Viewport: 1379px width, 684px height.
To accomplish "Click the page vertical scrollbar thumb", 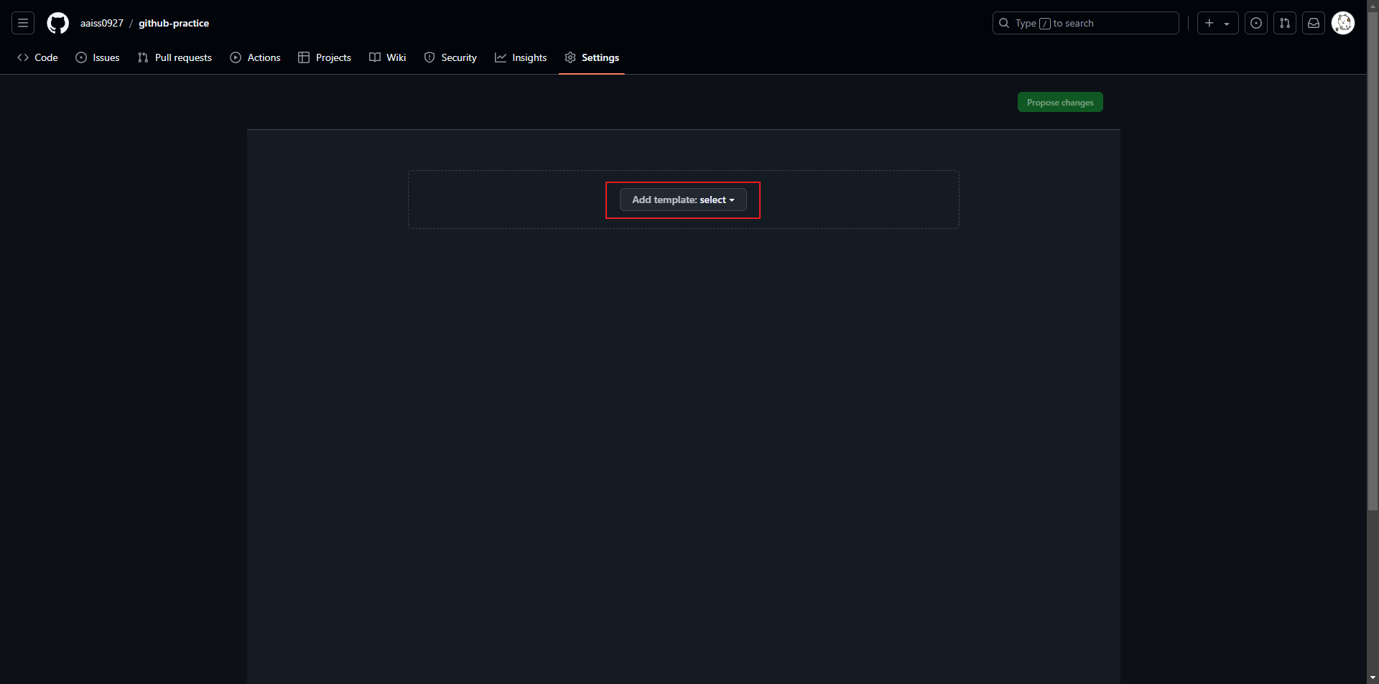I will click(x=1373, y=262).
